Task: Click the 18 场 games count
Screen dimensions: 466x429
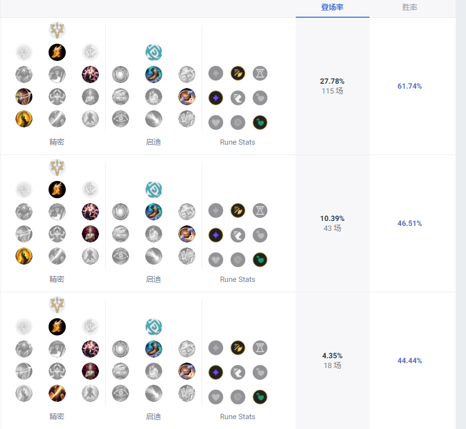Action: coord(332,366)
